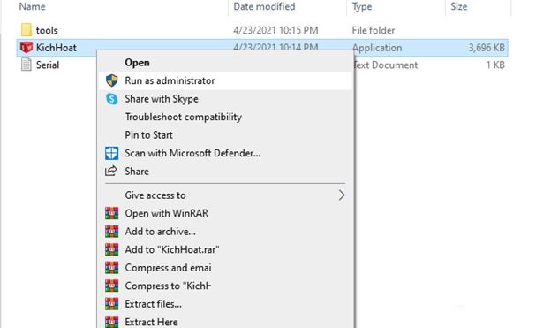Click the Text Document type cell
This screenshot has width=551, height=328.
point(386,65)
